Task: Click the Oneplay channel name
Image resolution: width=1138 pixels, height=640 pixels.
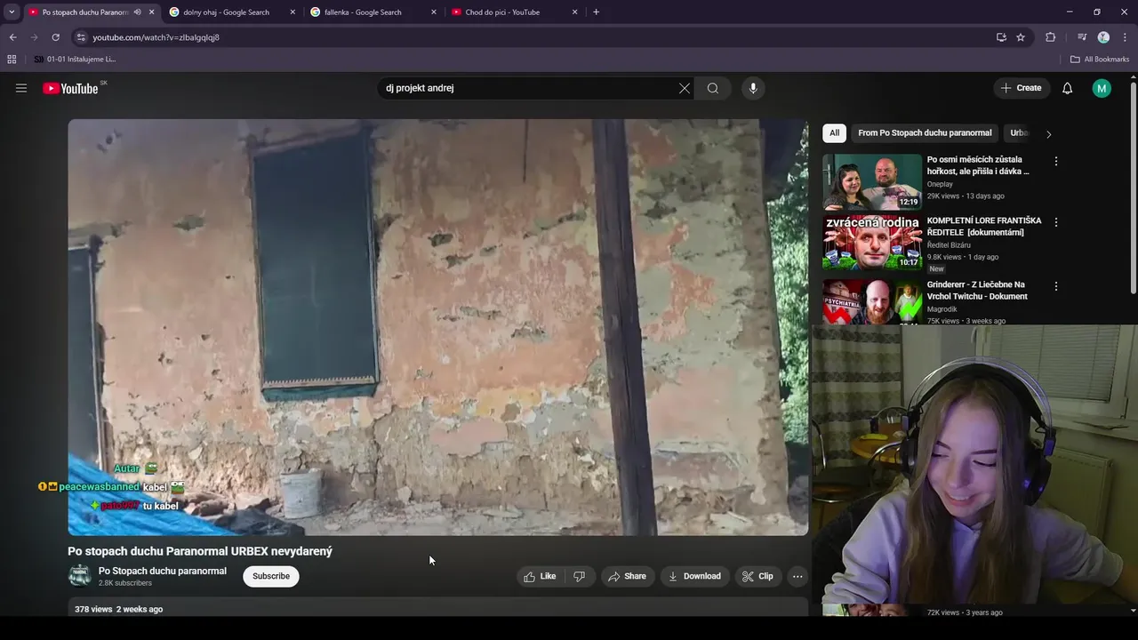Action: pos(940,184)
